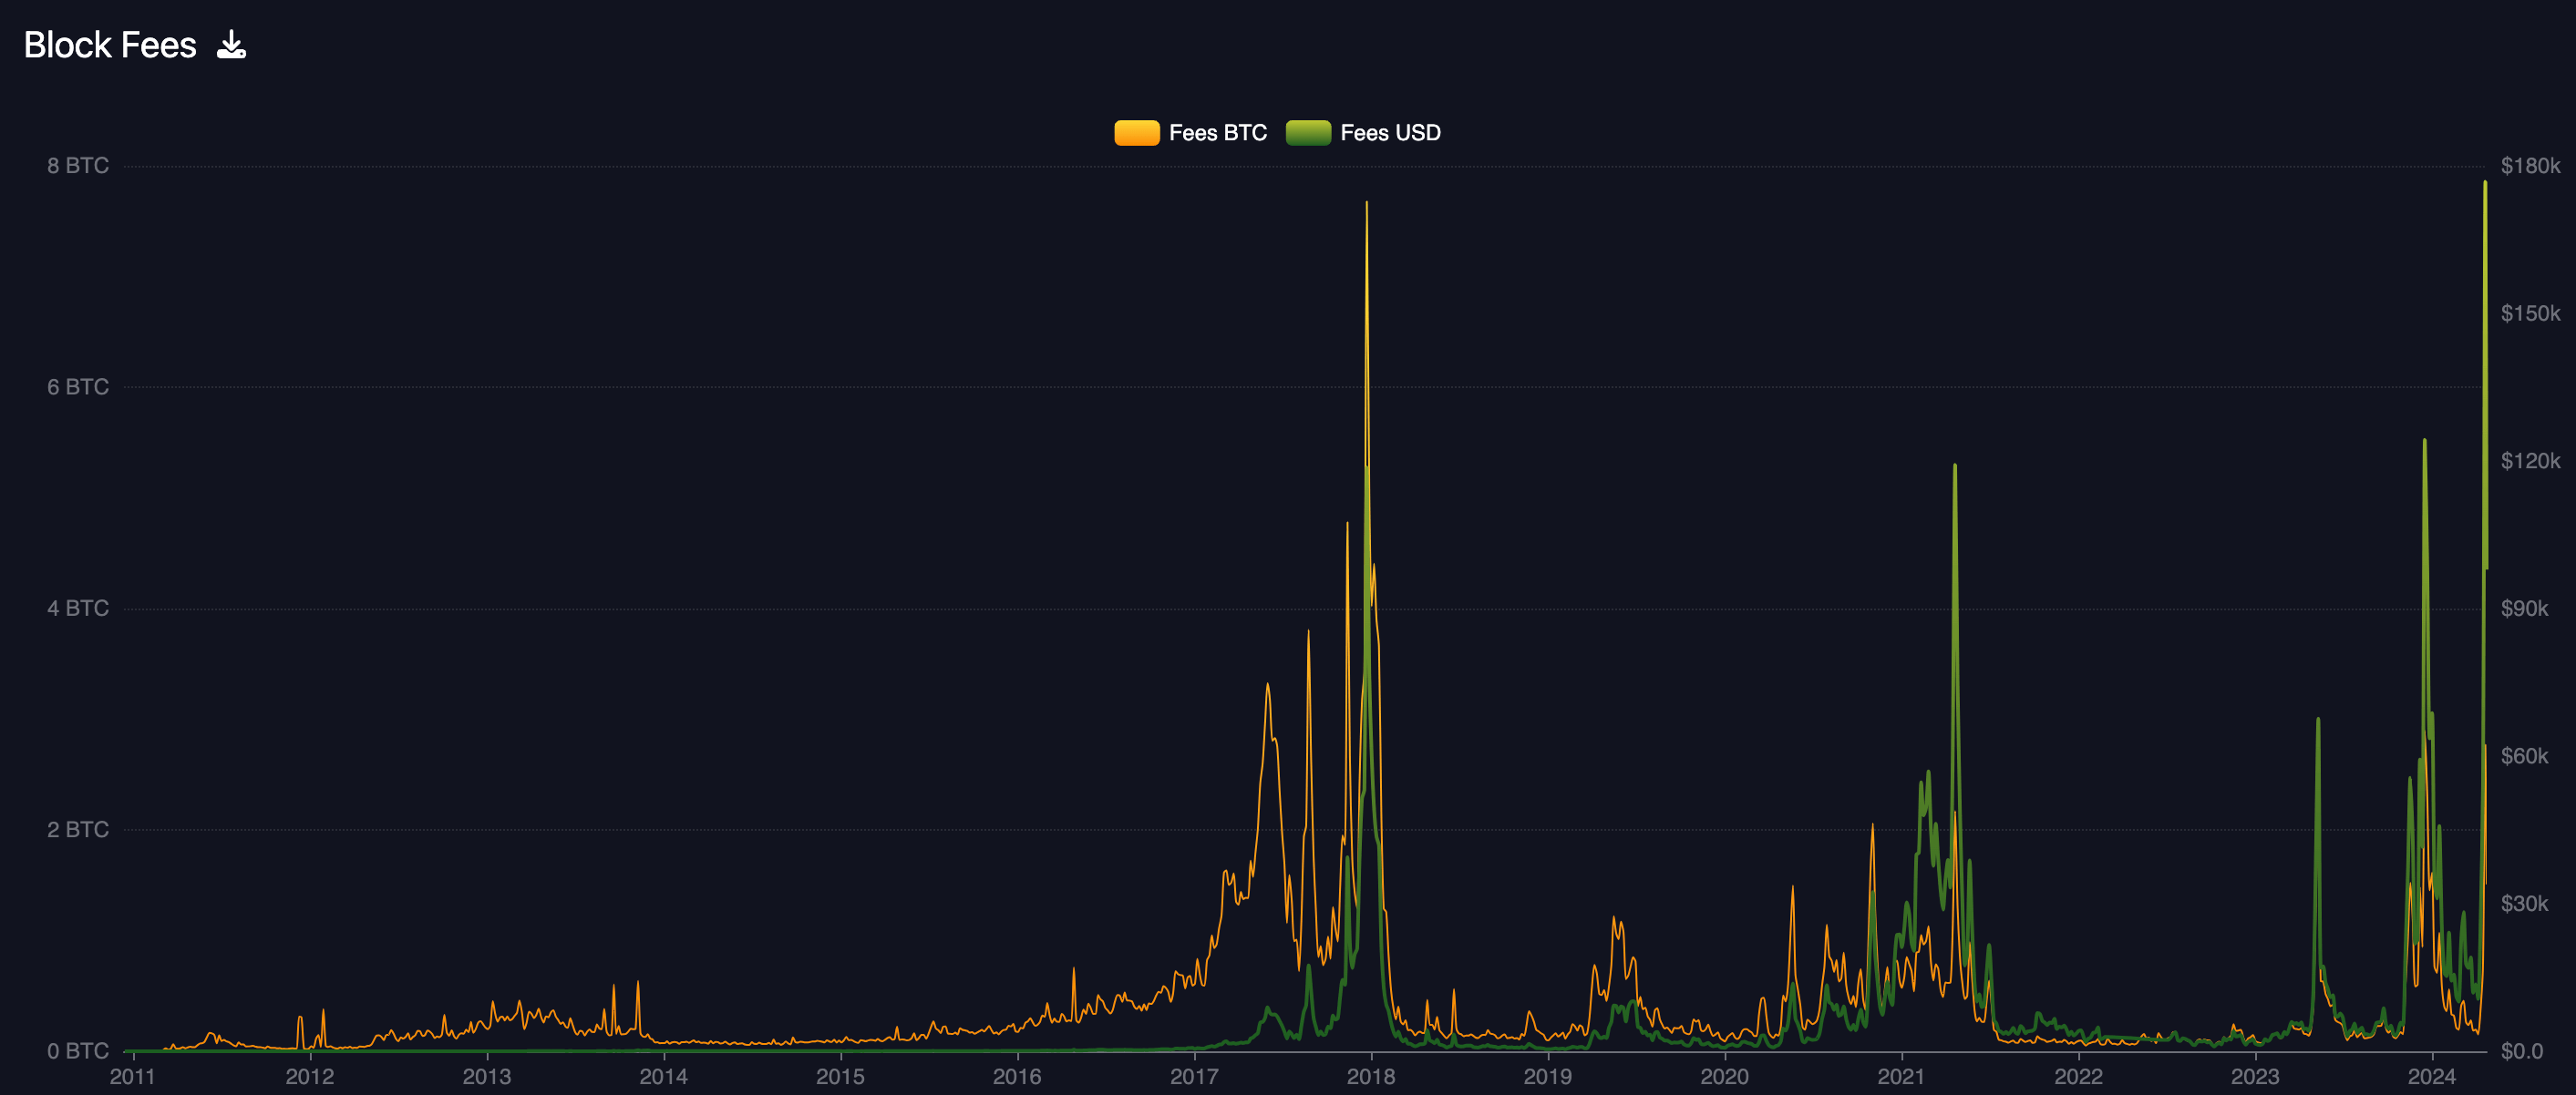Toggle the Fees USD legend series
This screenshot has height=1095, width=2576.
click(1389, 133)
